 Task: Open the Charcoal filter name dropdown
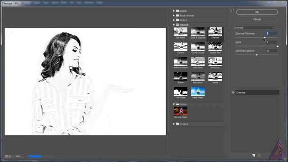click(x=254, y=27)
